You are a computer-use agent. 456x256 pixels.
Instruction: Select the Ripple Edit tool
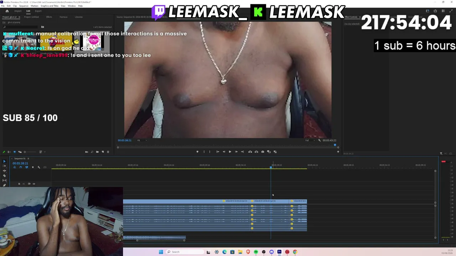pos(4,171)
